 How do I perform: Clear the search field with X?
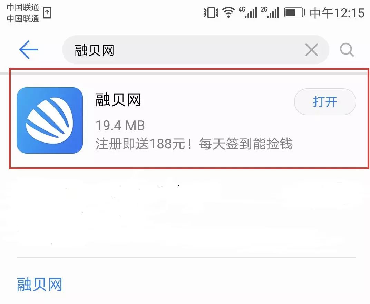pos(311,50)
